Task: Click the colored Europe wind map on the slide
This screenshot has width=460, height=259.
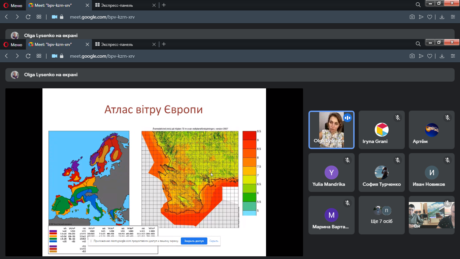Action: (x=89, y=178)
